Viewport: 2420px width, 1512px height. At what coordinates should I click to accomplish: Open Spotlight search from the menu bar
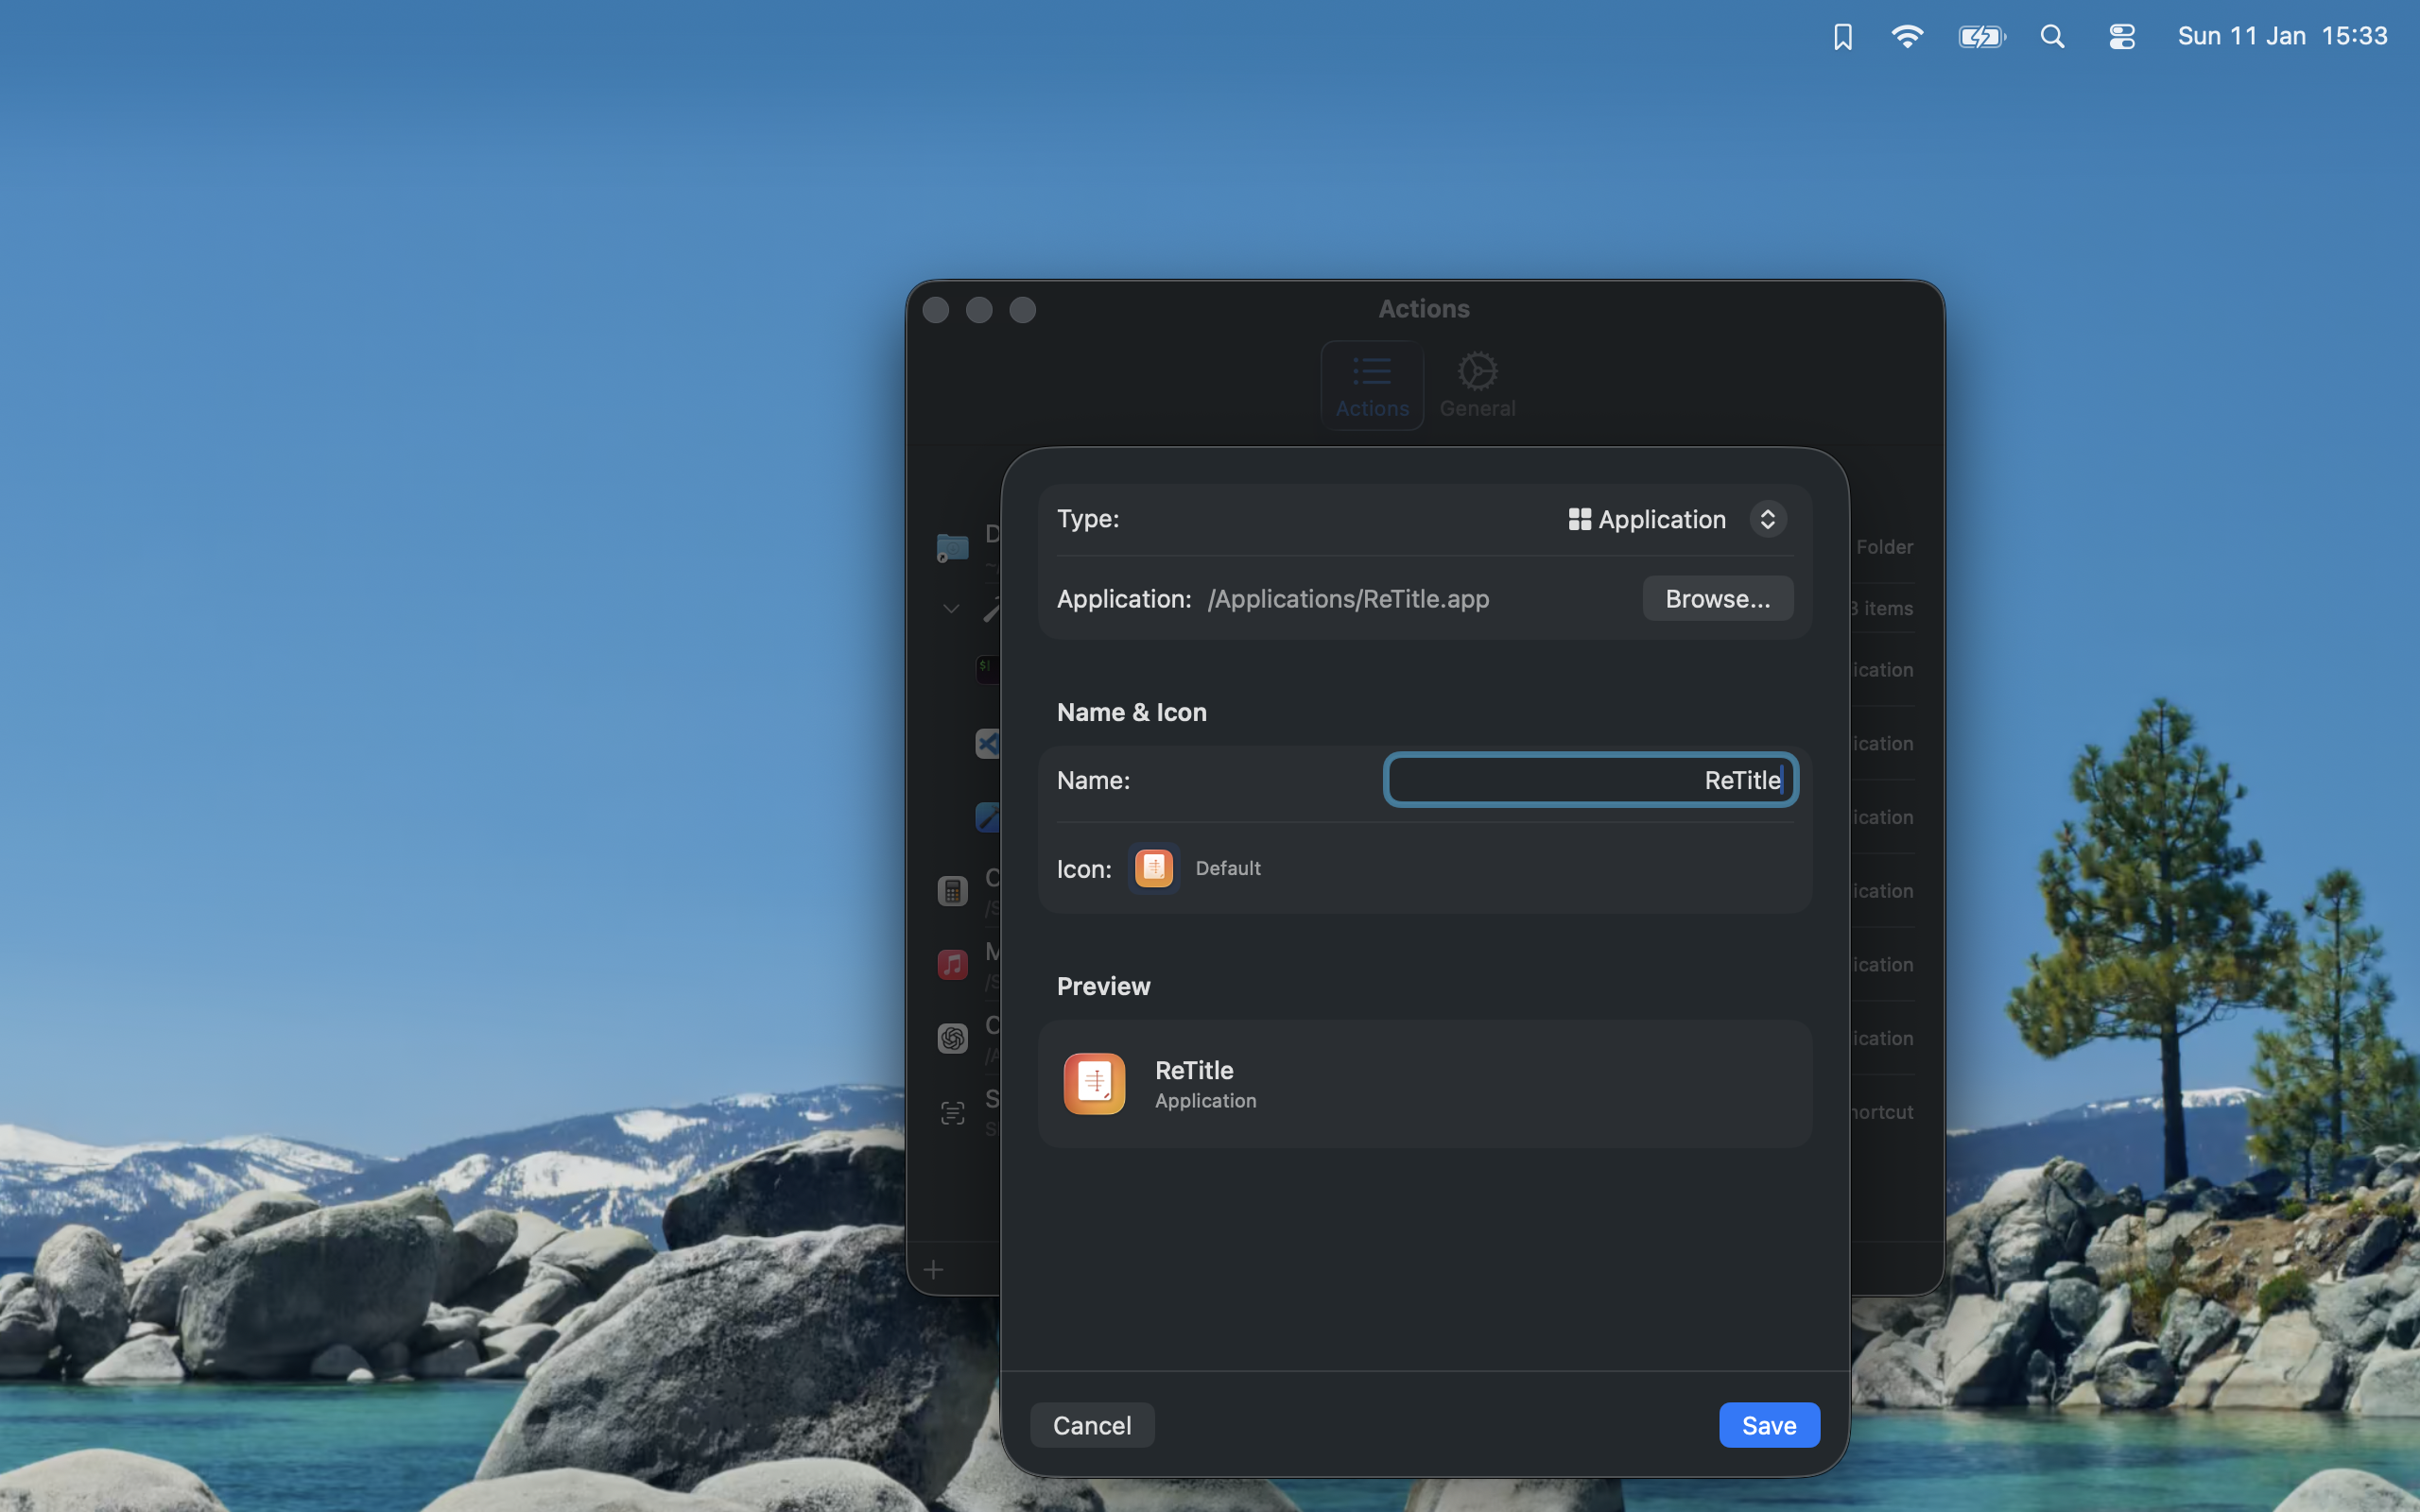pyautogui.click(x=2052, y=36)
